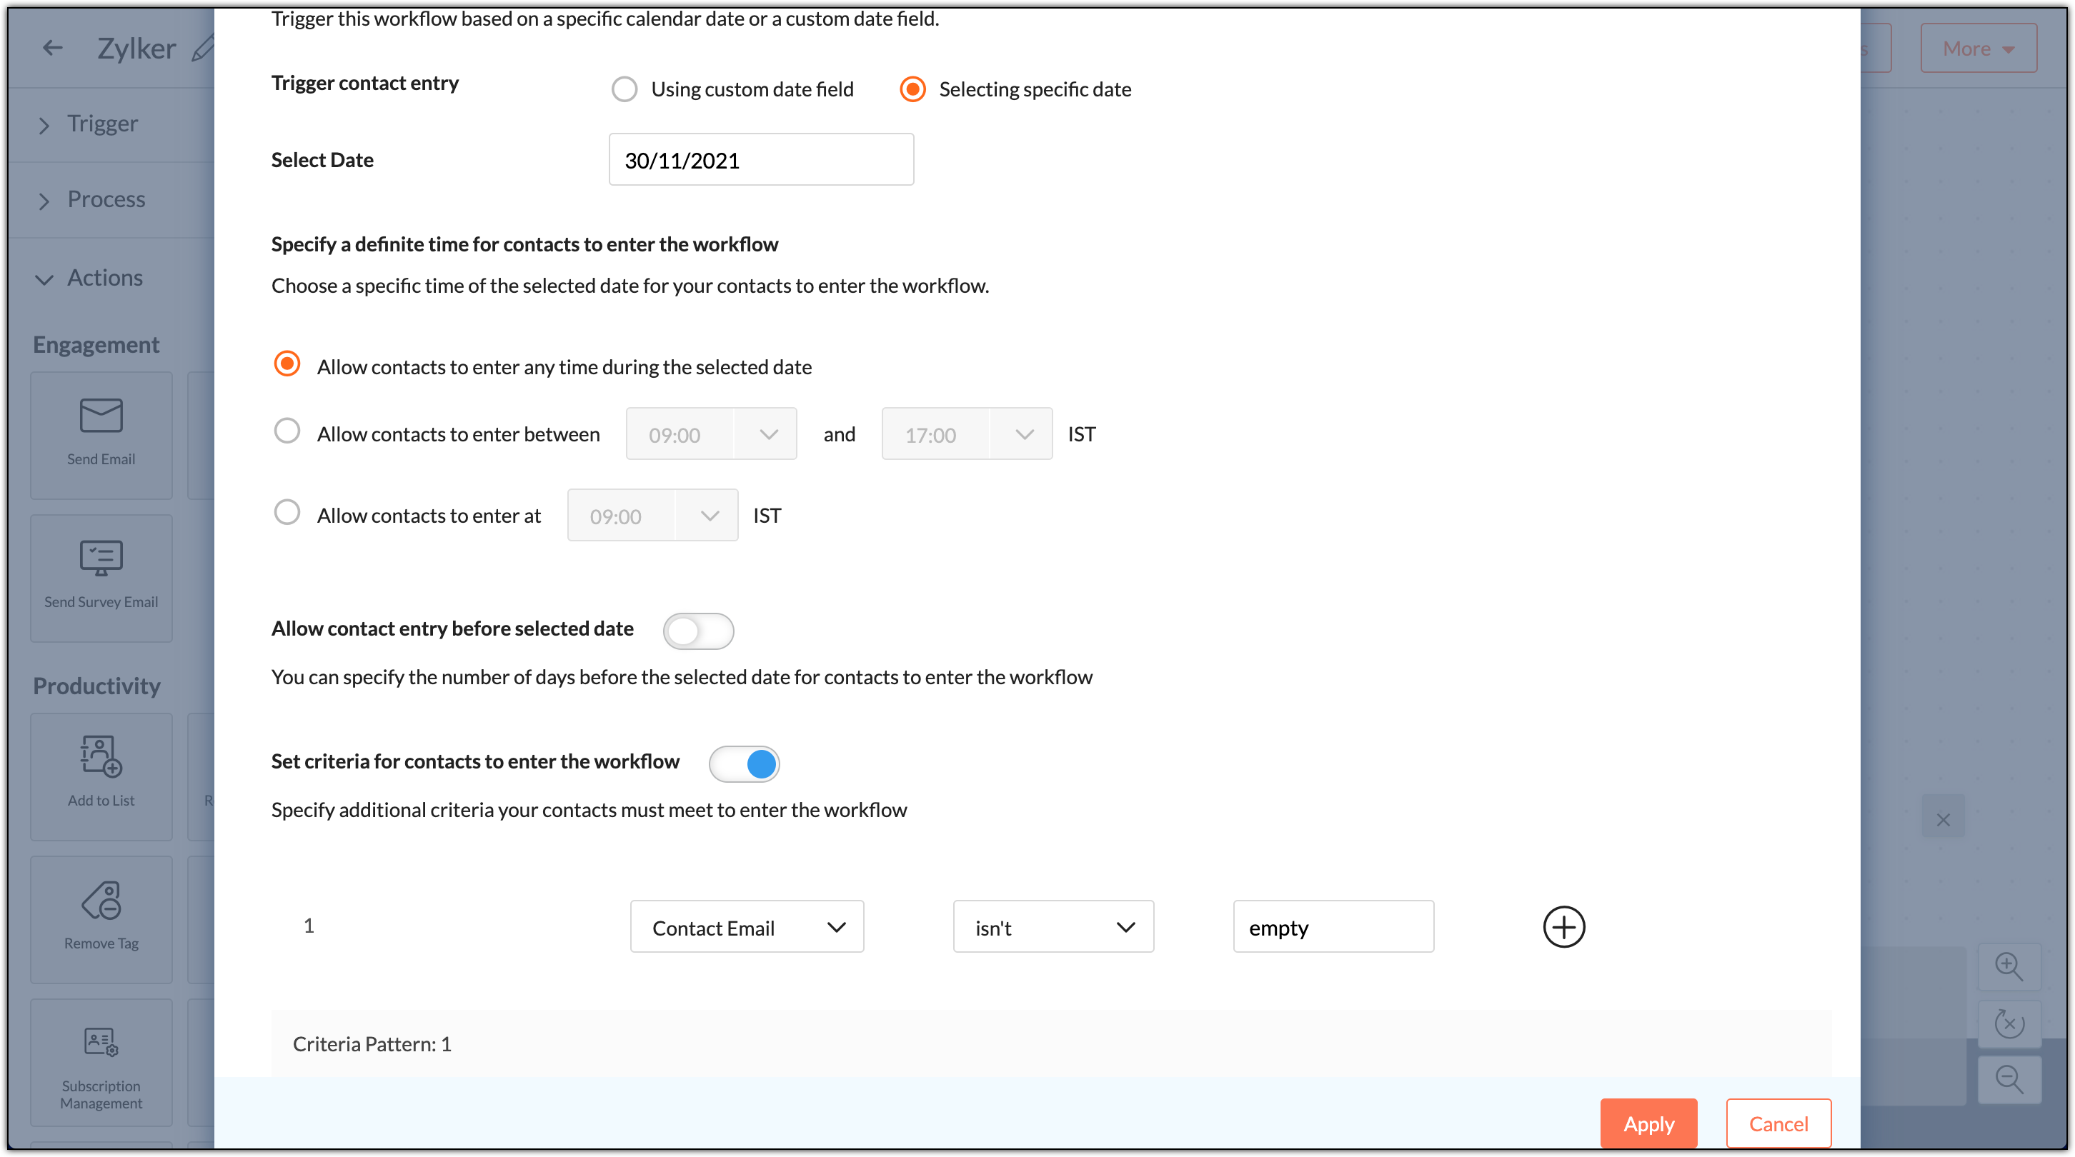Click the Send Survey Email icon
Image resolution: width=2075 pixels, height=1157 pixels.
coord(101,559)
